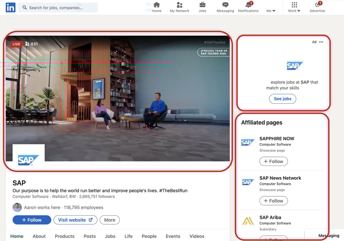Click Aaron's profile photo
Image resolution: width=344 pixels, height=241 pixels.
(17, 207)
